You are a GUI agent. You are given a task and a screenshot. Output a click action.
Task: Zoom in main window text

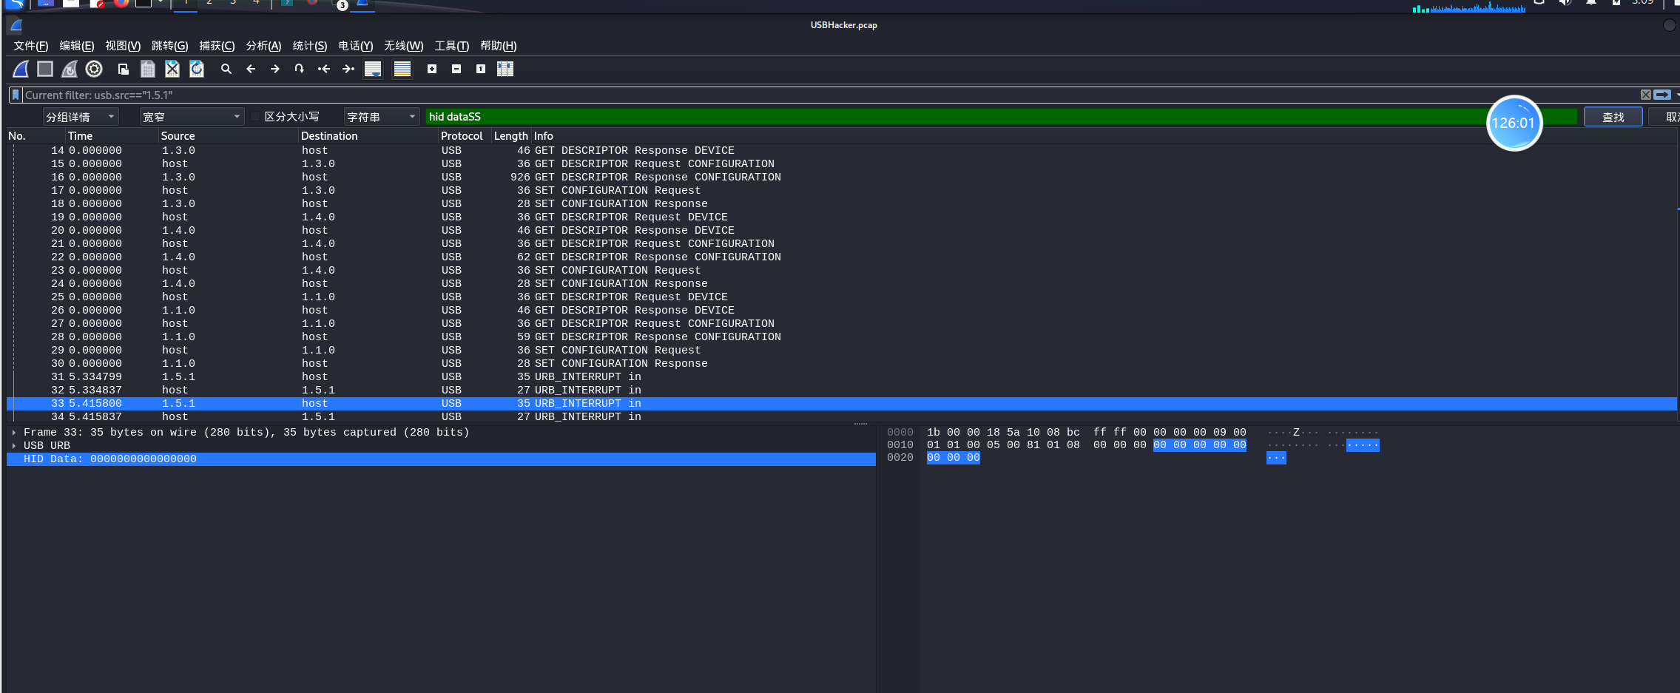432,69
